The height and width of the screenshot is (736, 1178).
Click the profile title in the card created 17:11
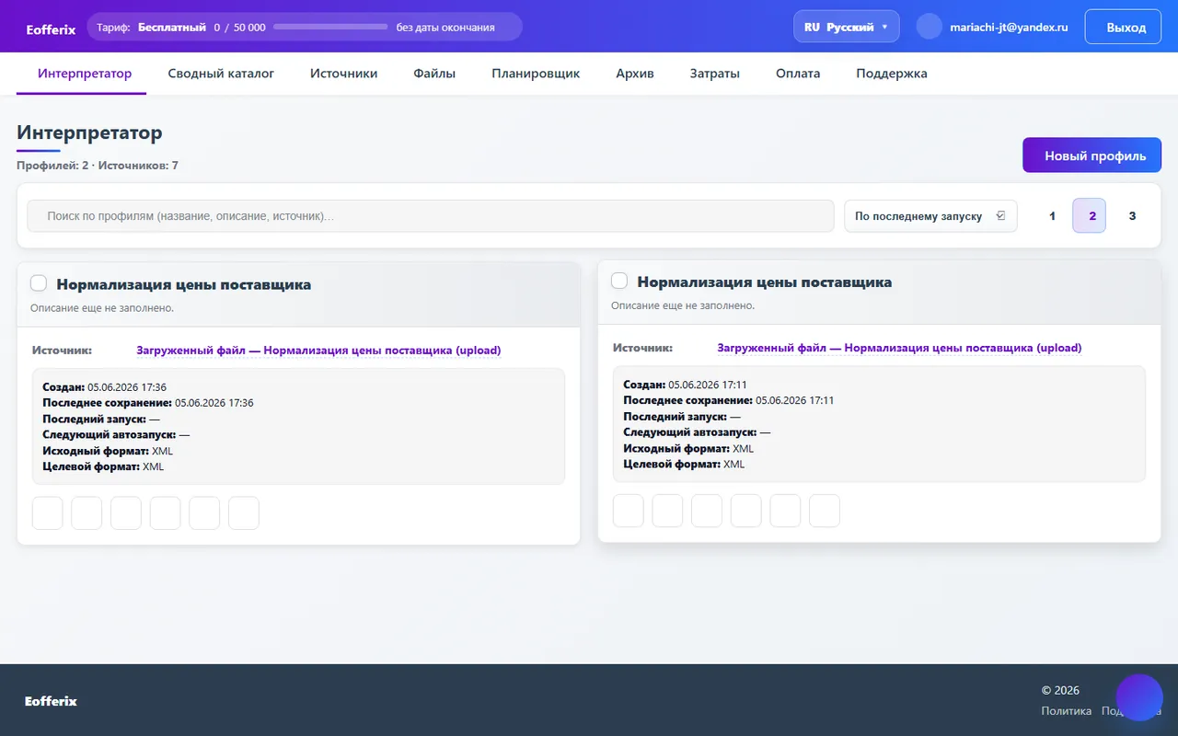tap(765, 282)
